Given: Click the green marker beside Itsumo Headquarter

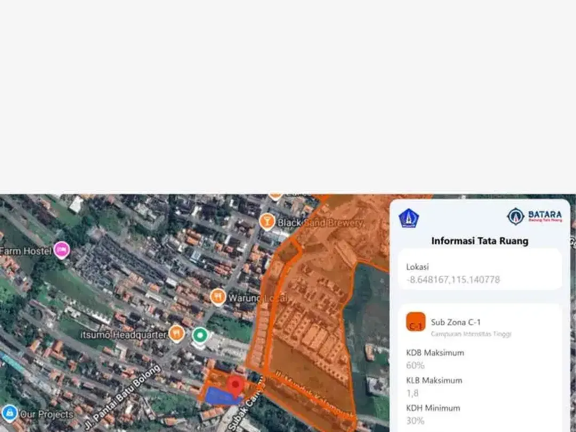Looking at the screenshot, I should [x=200, y=336].
